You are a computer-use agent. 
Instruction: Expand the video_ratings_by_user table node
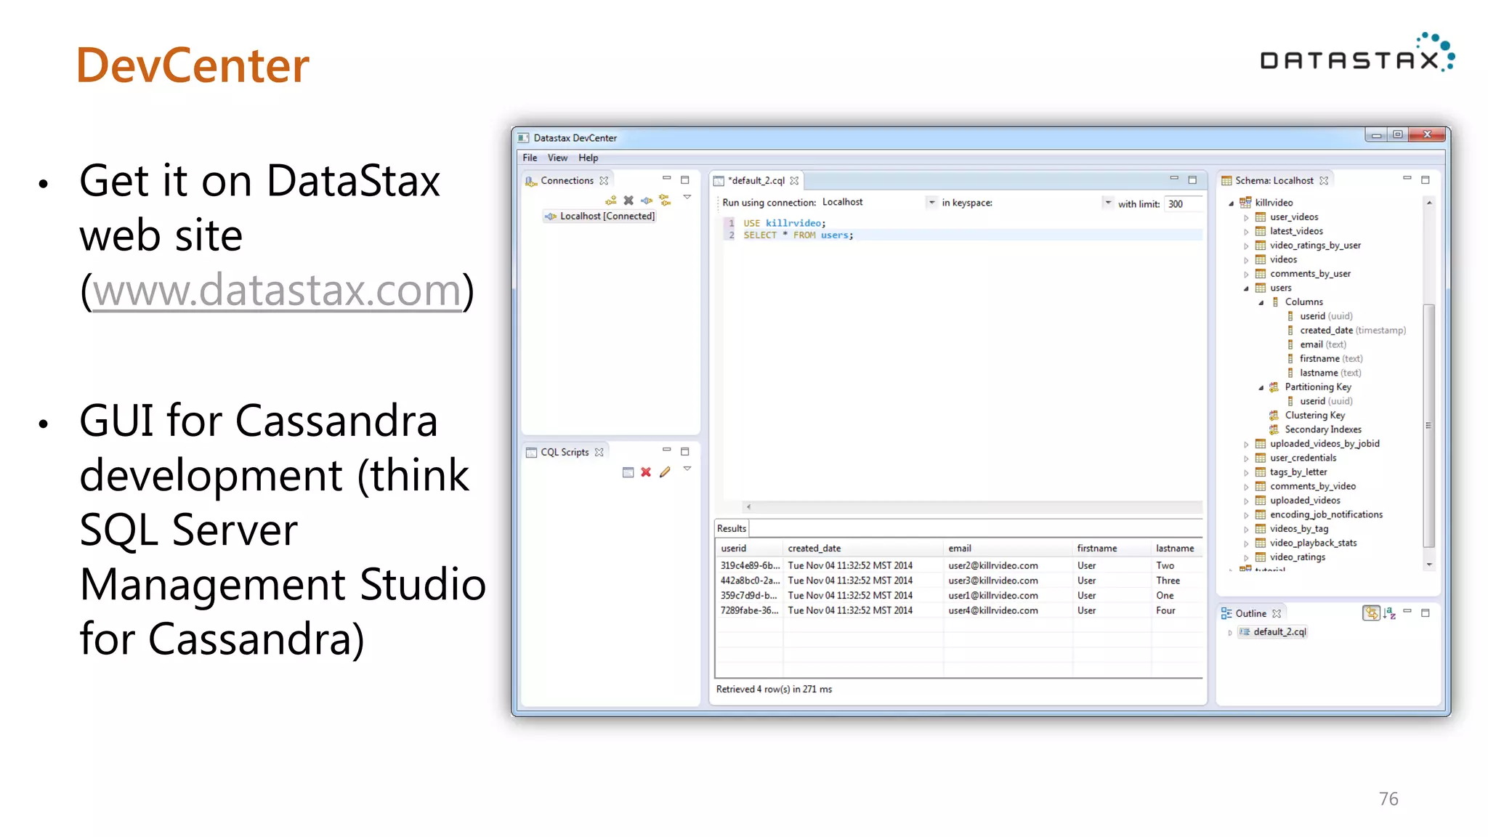coord(1246,246)
